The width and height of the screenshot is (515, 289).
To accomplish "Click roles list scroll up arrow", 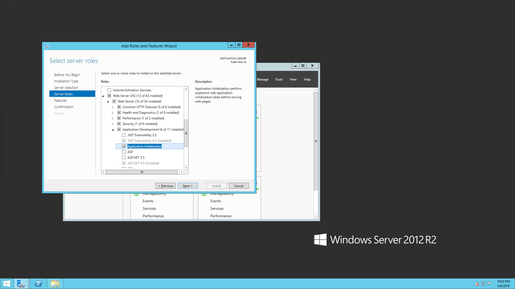I will 186,89.
